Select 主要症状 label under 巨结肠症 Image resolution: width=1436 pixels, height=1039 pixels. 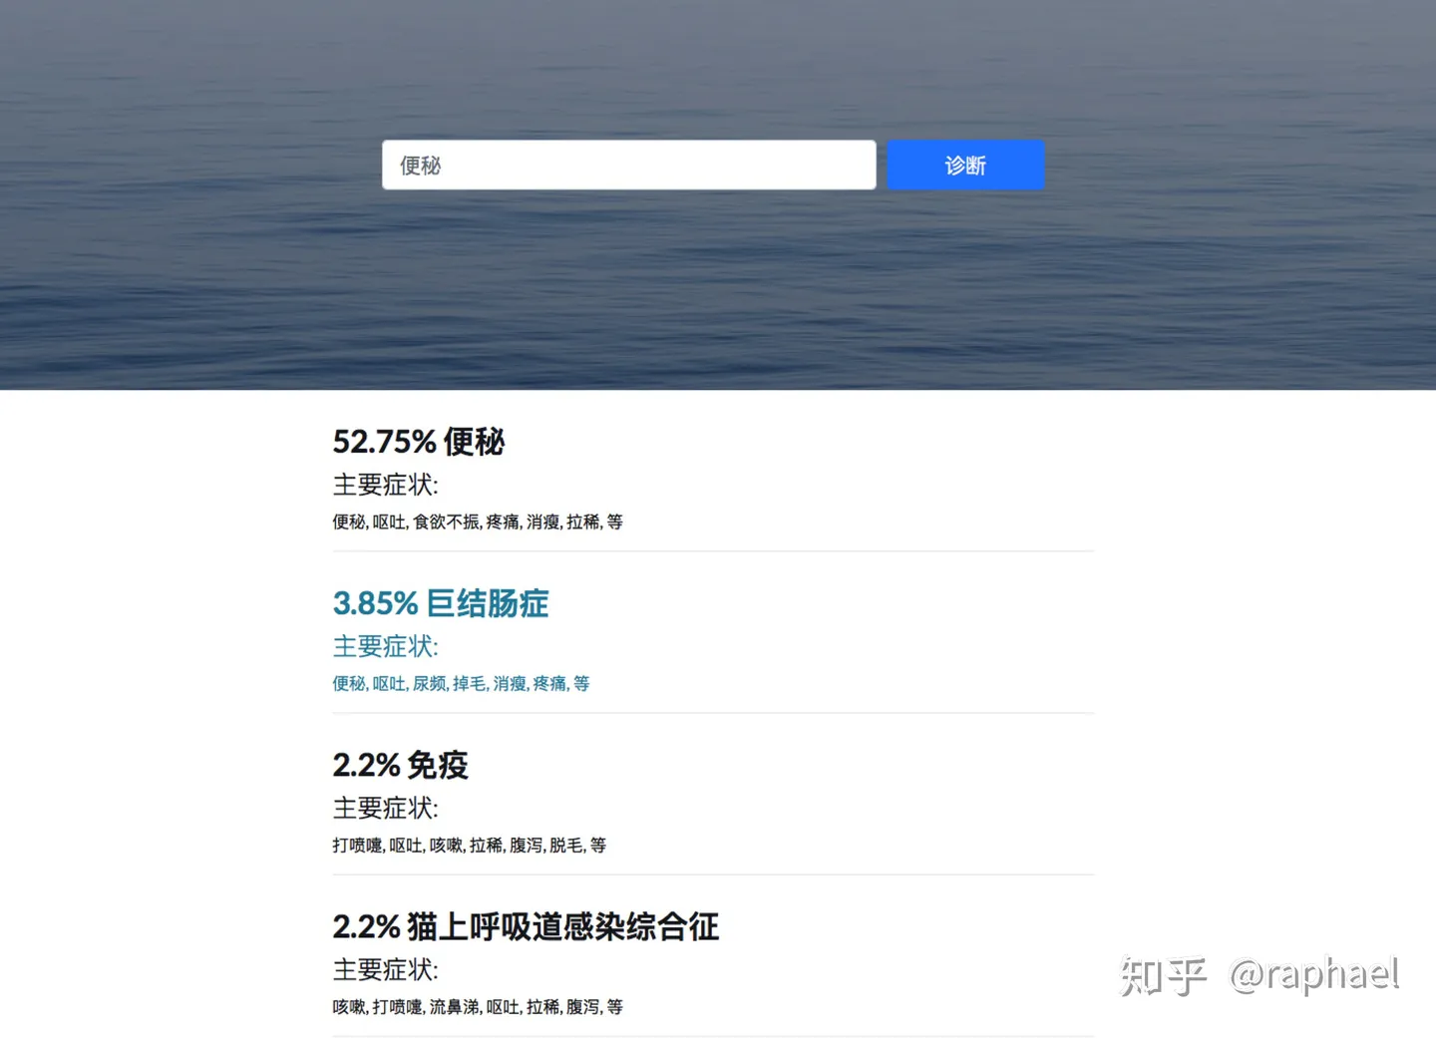(385, 646)
